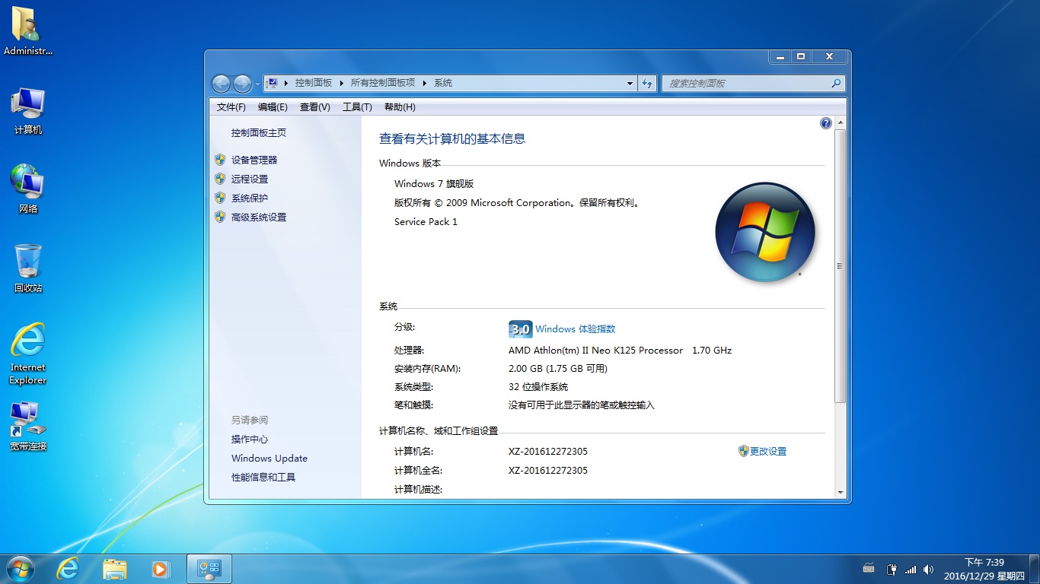Open the address bar history dropdown
Image resolution: width=1040 pixels, height=584 pixels.
coord(630,83)
